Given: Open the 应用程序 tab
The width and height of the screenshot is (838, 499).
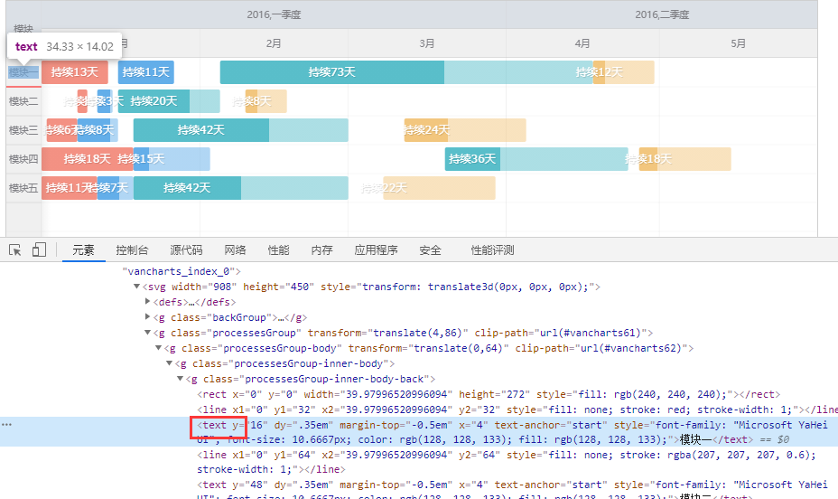Looking at the screenshot, I should pyautogui.click(x=376, y=250).
